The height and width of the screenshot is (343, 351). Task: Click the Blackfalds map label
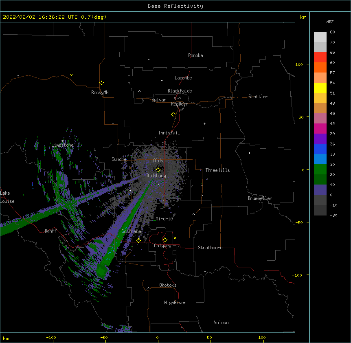point(180,91)
